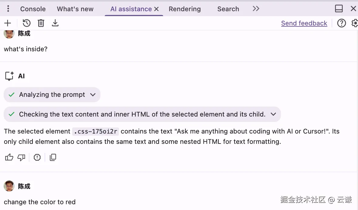Rate the response with thumbs up
358x210 pixels.
9,157
